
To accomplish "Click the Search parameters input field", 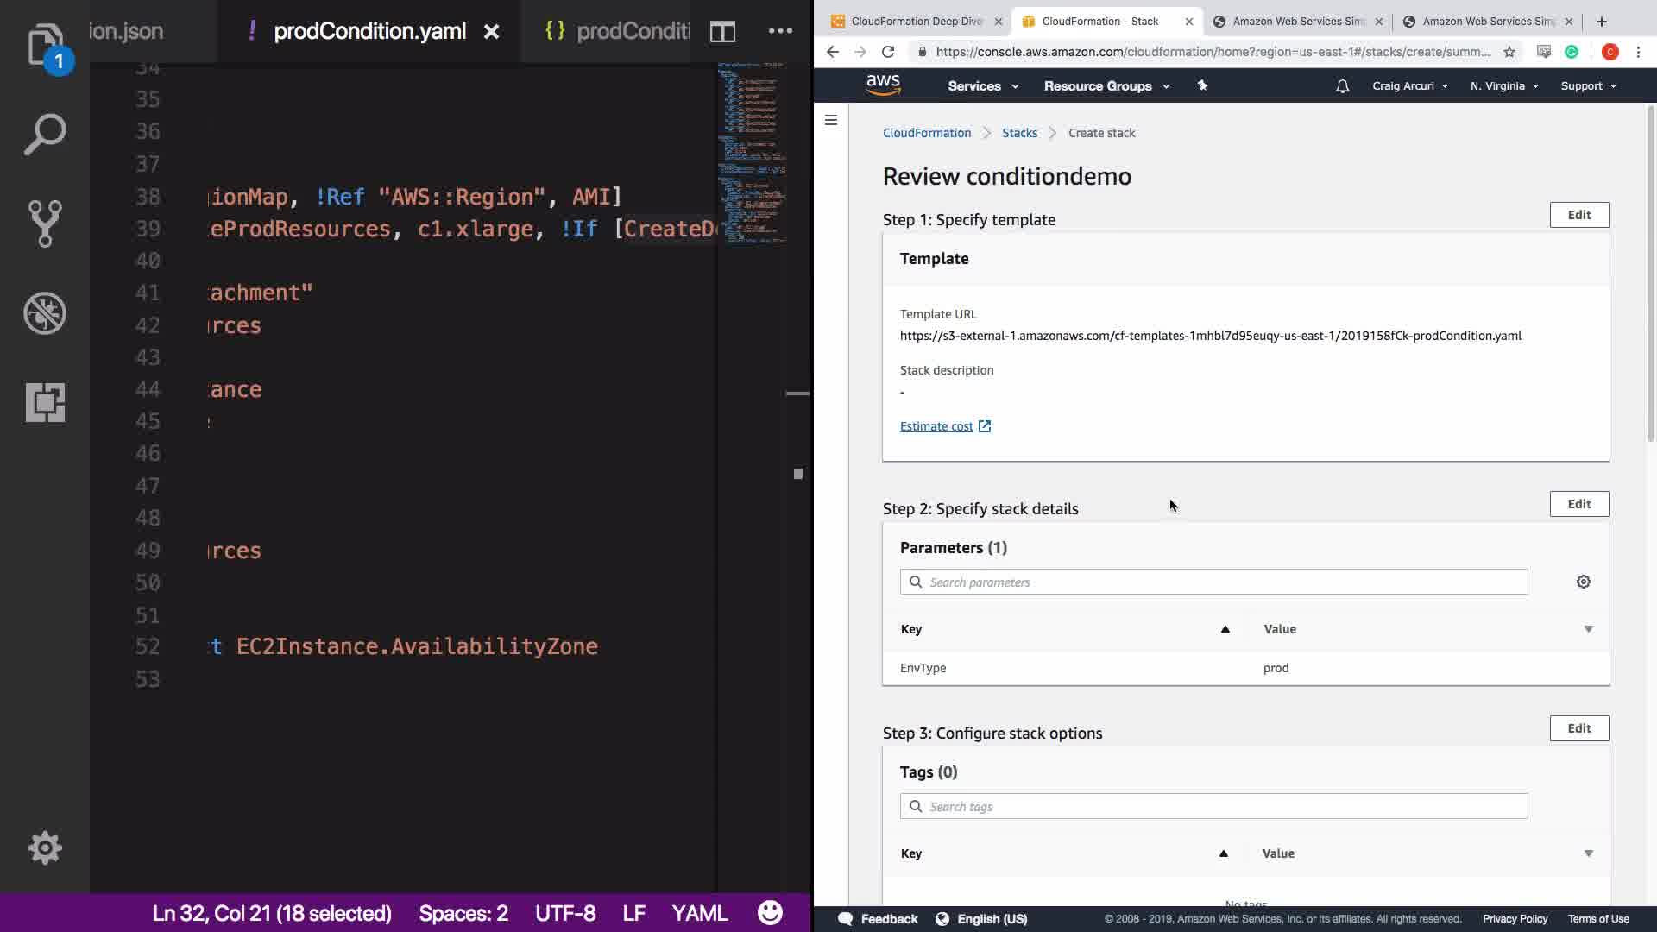I will pyautogui.click(x=1213, y=582).
